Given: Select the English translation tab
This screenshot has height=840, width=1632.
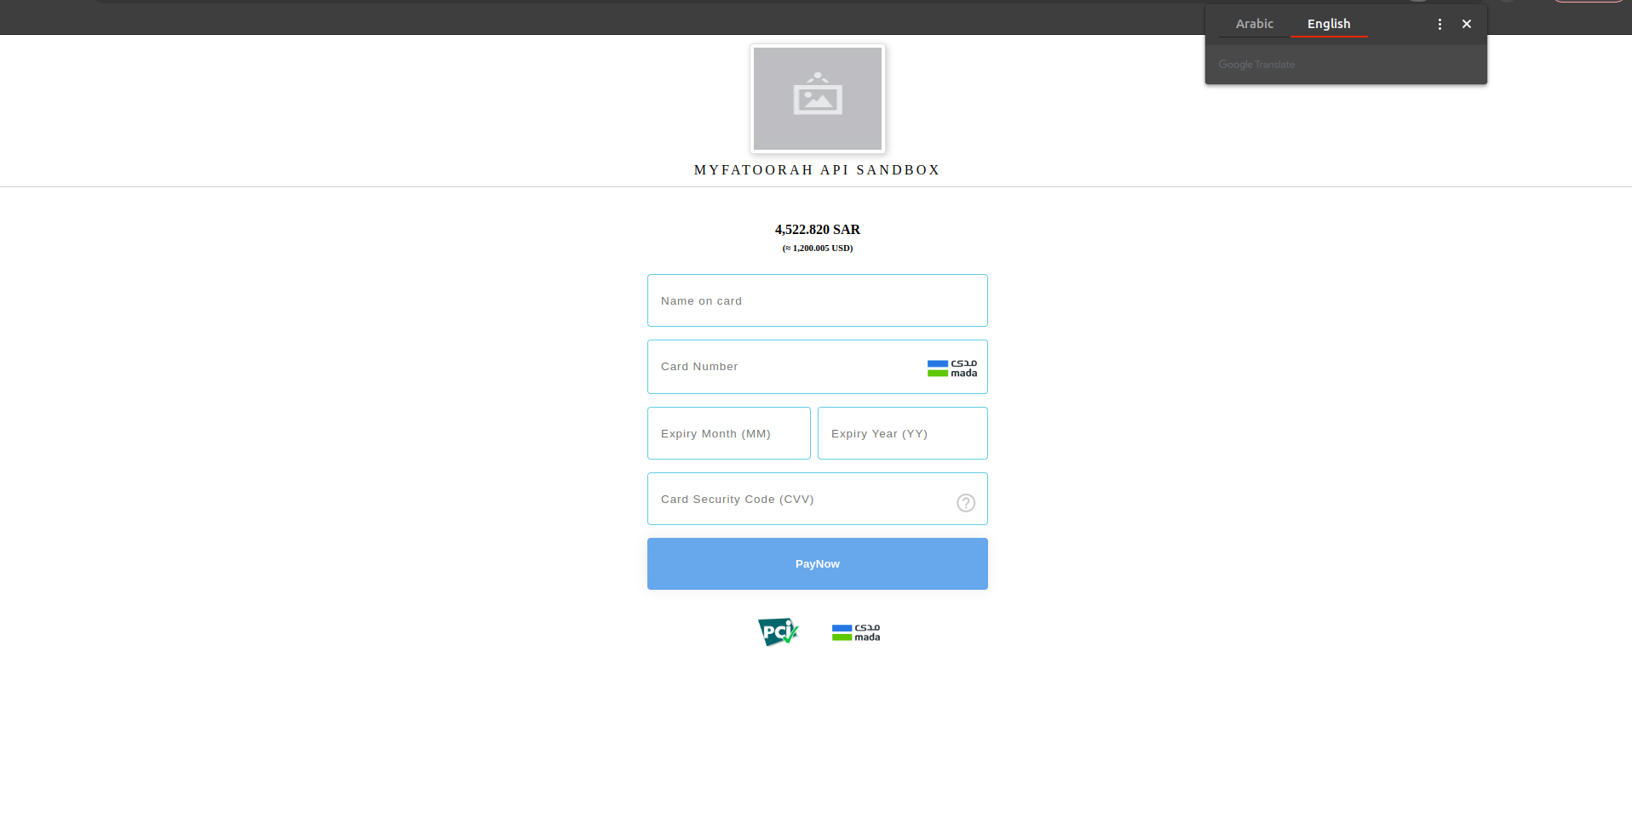Looking at the screenshot, I should [x=1329, y=24].
